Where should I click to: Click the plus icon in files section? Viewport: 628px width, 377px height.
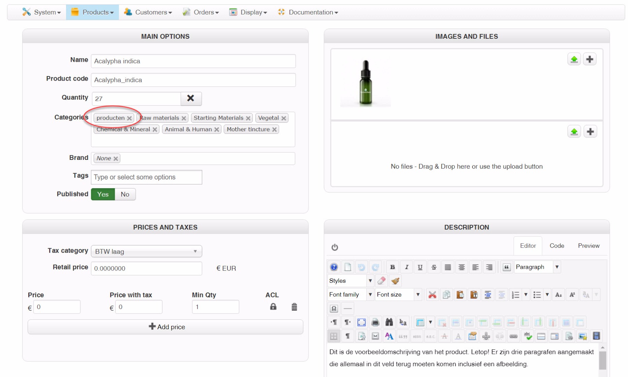click(x=590, y=132)
